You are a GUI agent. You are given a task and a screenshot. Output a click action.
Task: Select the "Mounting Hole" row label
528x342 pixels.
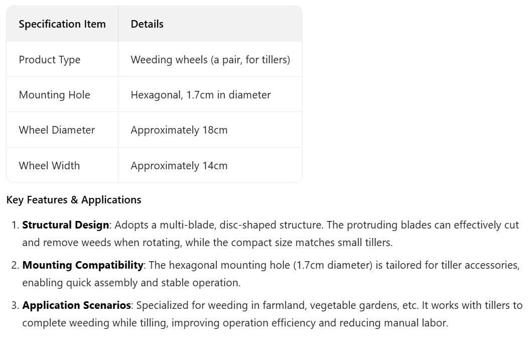[x=54, y=95]
